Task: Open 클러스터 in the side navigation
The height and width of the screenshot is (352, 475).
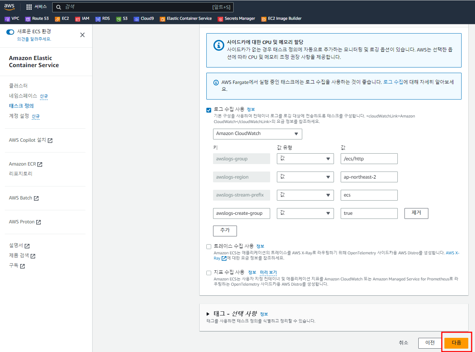Action: [x=18, y=86]
